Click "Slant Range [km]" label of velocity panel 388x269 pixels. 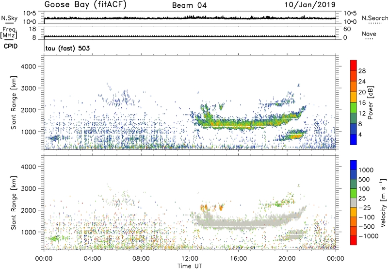click(x=14, y=202)
